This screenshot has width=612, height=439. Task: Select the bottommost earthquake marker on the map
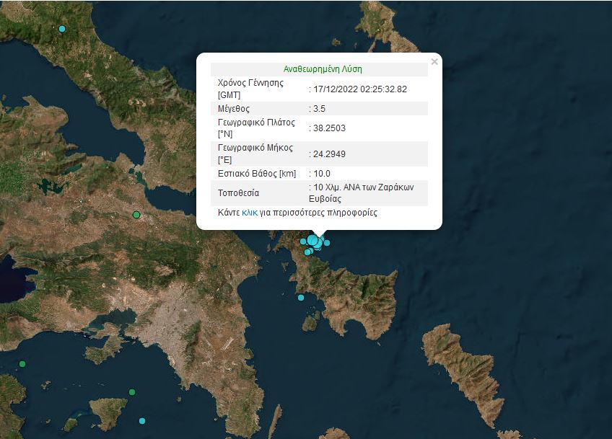pyautogui.click(x=142, y=420)
